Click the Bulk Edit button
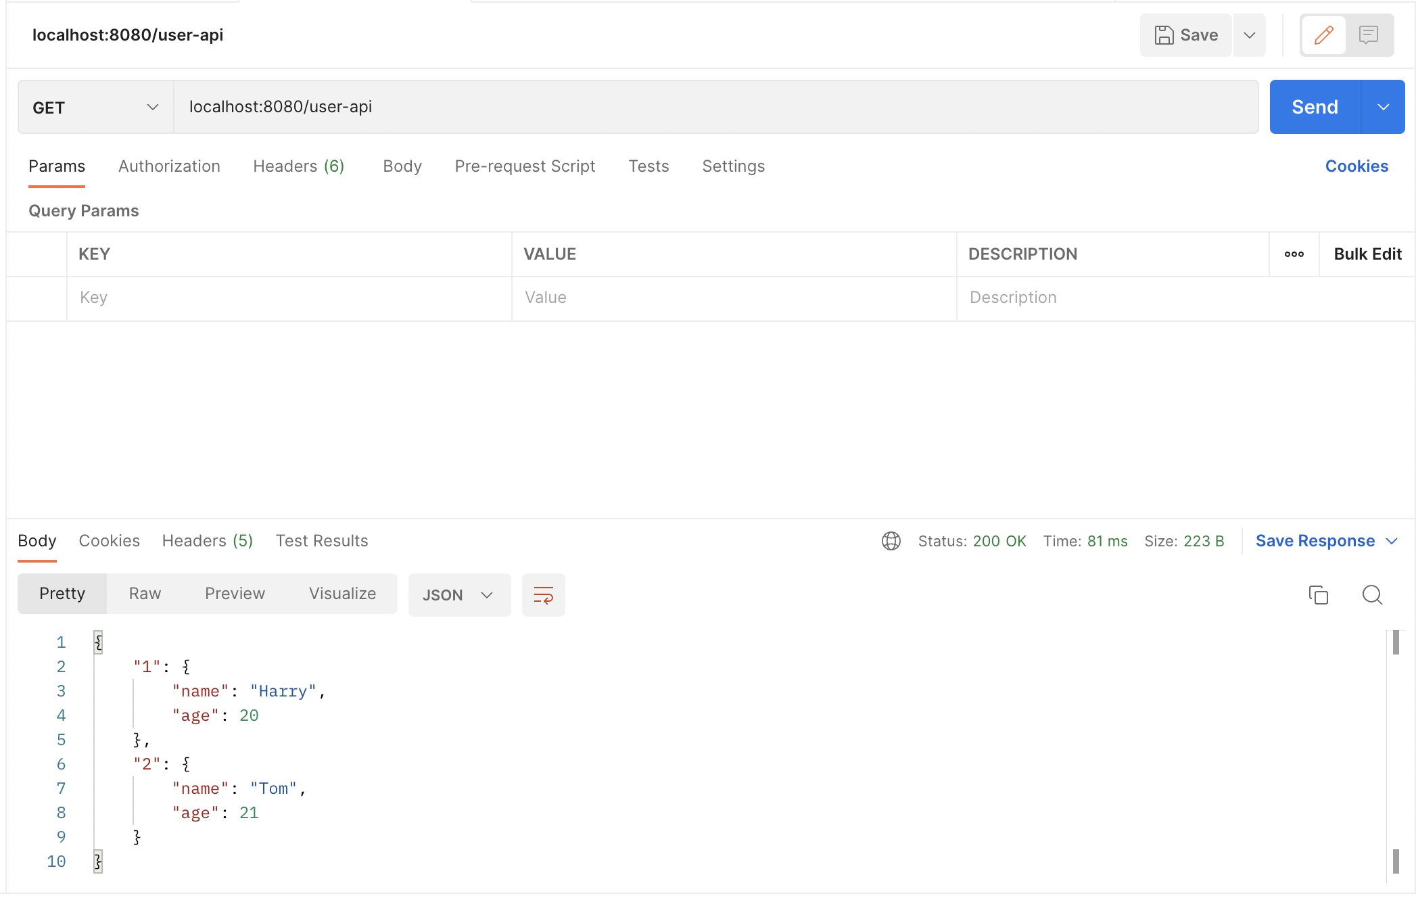This screenshot has width=1416, height=902. click(x=1367, y=254)
